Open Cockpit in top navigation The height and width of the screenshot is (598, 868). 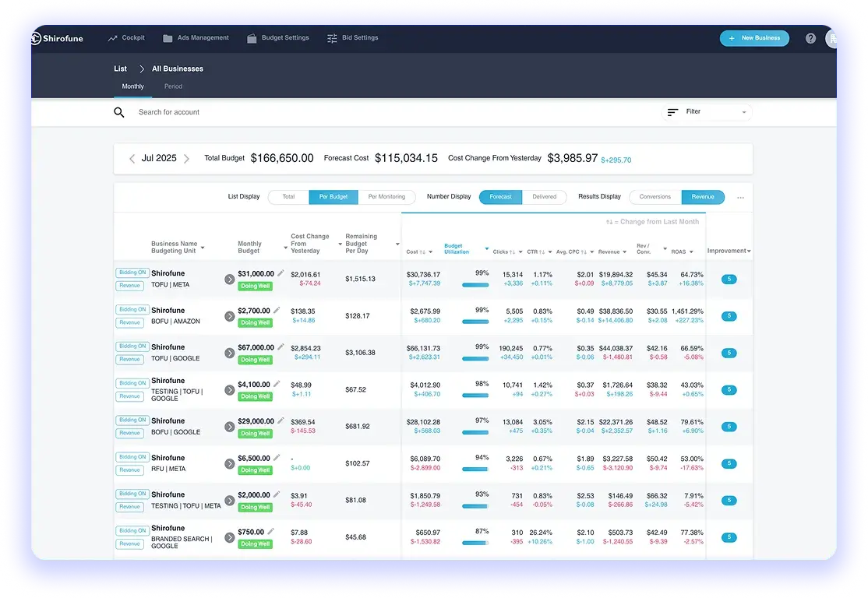[126, 38]
